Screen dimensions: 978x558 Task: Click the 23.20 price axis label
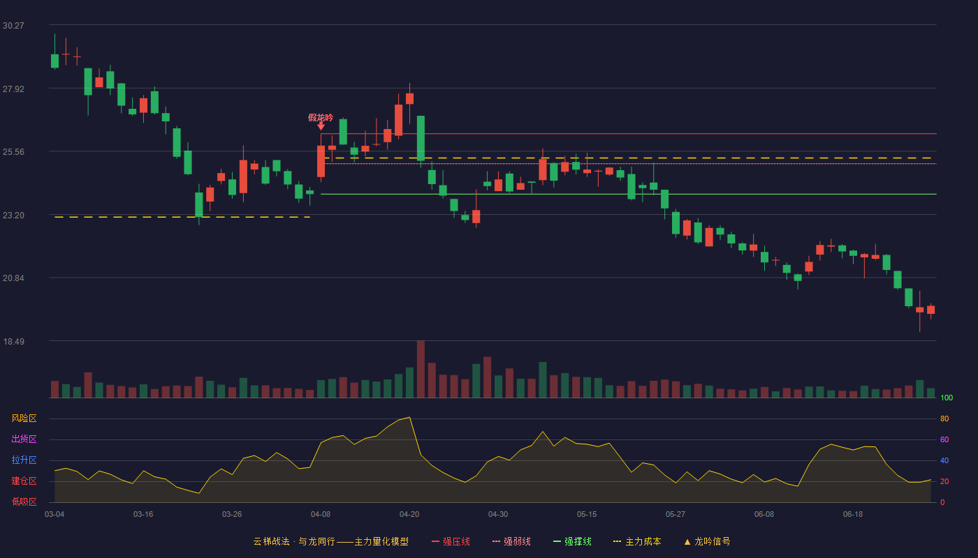coord(13,215)
